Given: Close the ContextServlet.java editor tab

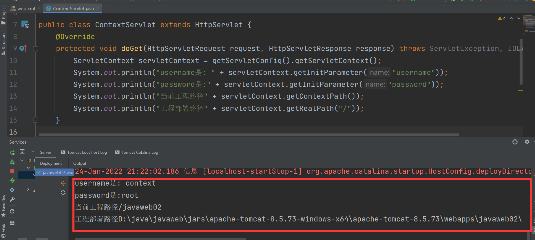Looking at the screenshot, I should tap(98, 8).
